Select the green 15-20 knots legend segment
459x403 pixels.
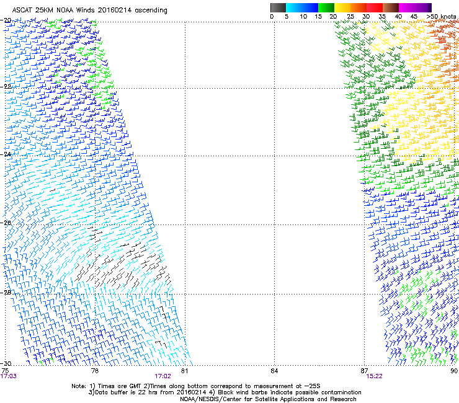click(326, 7)
